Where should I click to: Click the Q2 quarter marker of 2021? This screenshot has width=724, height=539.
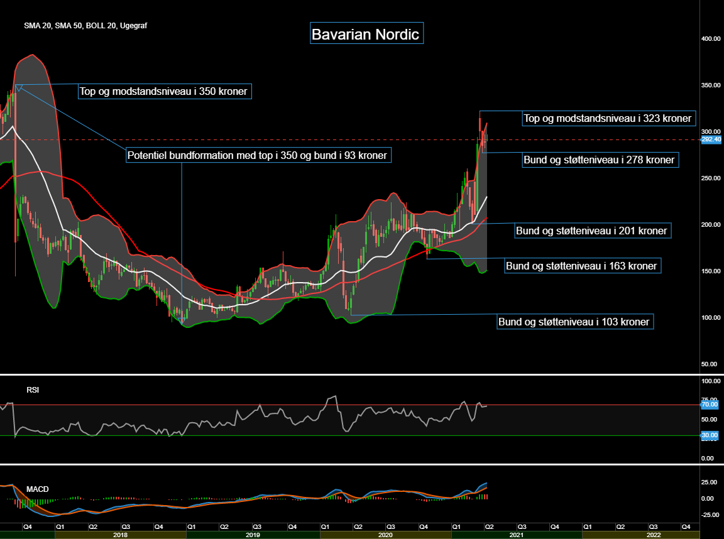click(x=489, y=526)
